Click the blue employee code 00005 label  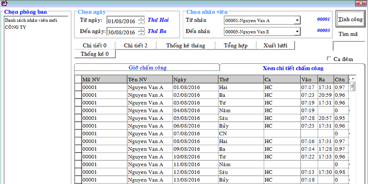tap(324, 30)
